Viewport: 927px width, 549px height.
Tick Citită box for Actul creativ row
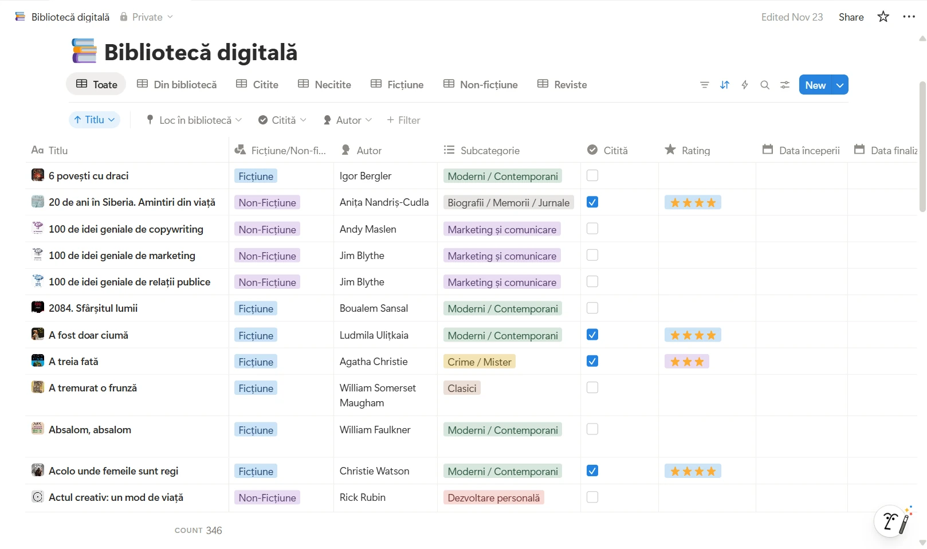592,497
